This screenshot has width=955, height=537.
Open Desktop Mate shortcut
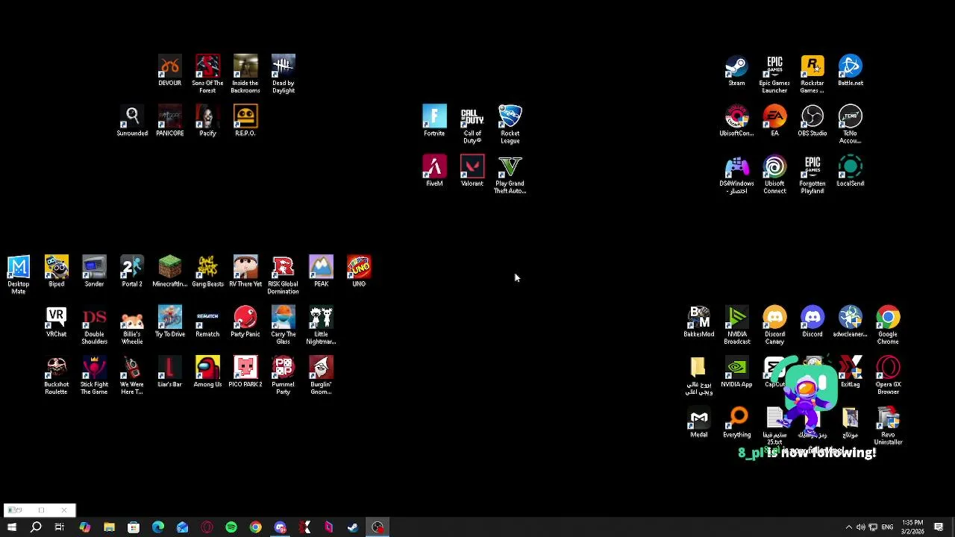[x=19, y=274]
